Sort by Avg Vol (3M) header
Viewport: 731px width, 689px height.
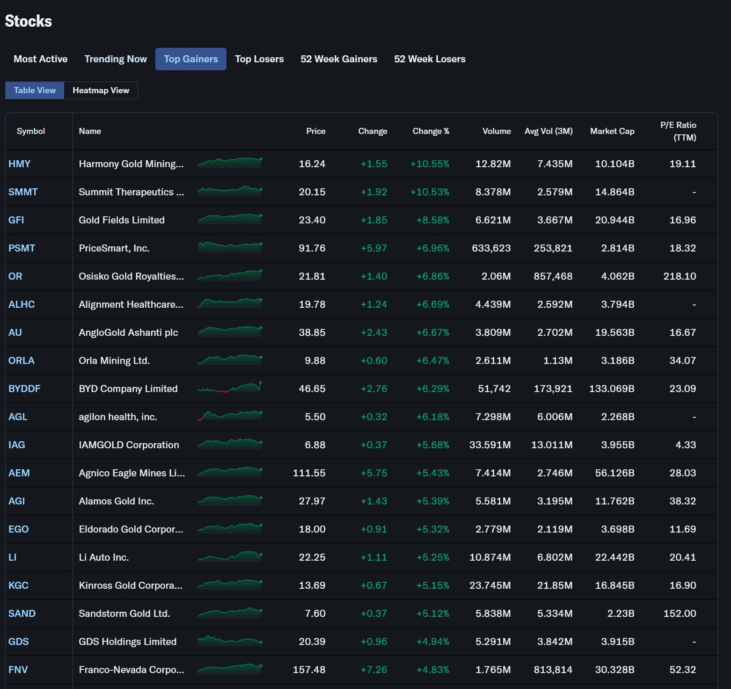tap(548, 131)
